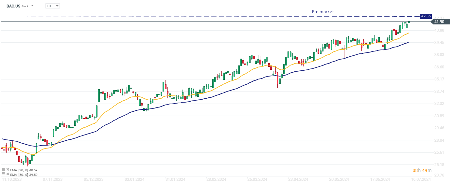Click the 40.88 price axis label
This screenshot has width=454, height=185.
(439, 30)
